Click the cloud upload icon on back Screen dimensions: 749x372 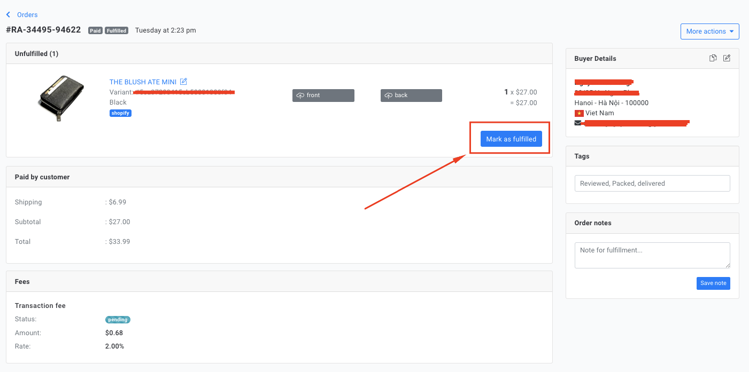pos(389,96)
